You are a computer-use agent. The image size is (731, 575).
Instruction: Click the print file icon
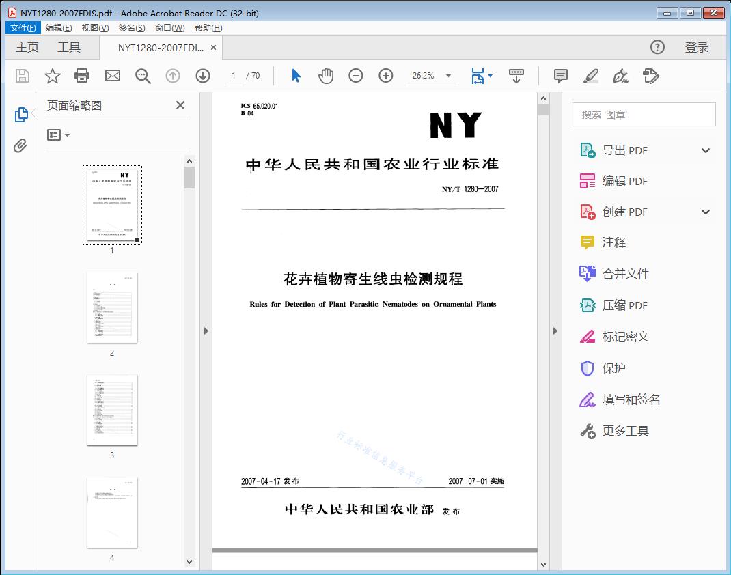click(82, 76)
